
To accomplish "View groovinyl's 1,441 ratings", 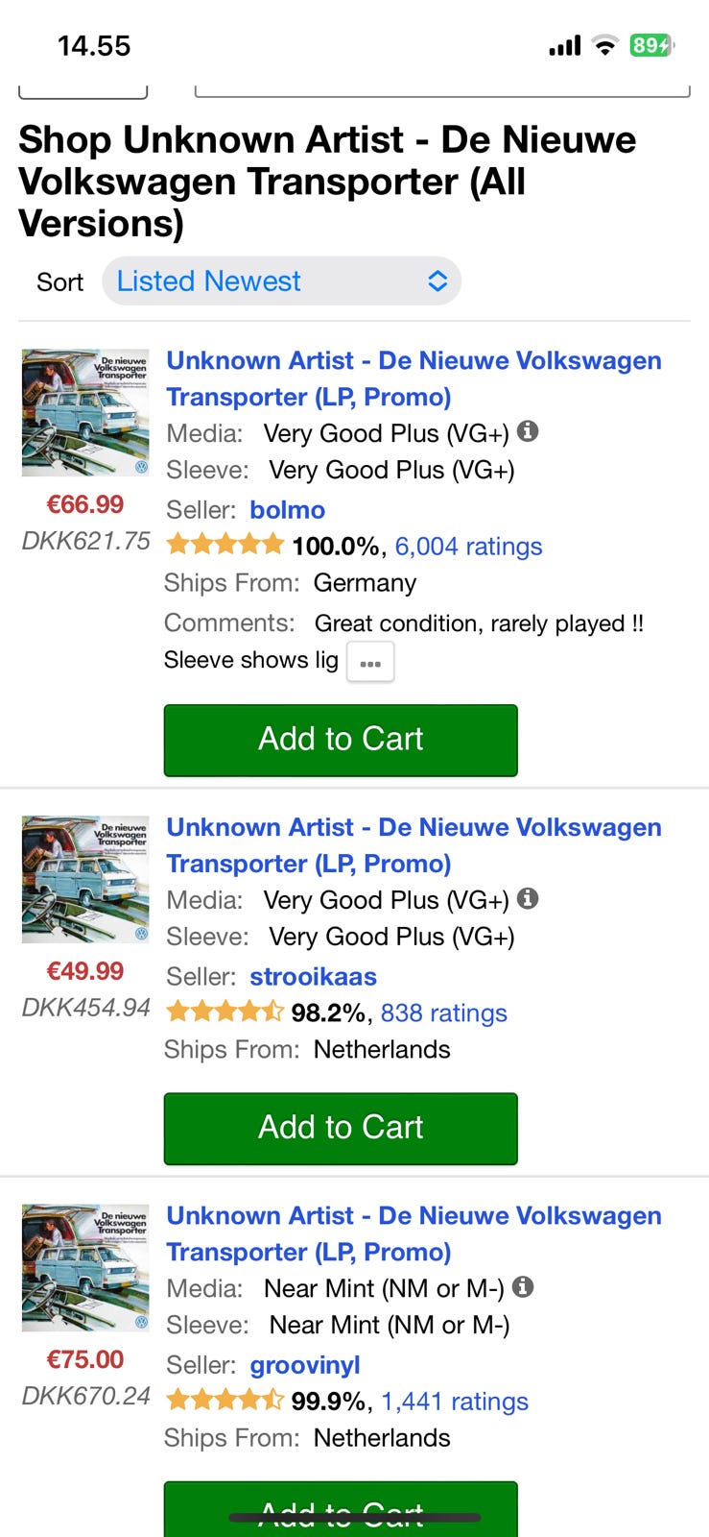I will click(x=455, y=1402).
